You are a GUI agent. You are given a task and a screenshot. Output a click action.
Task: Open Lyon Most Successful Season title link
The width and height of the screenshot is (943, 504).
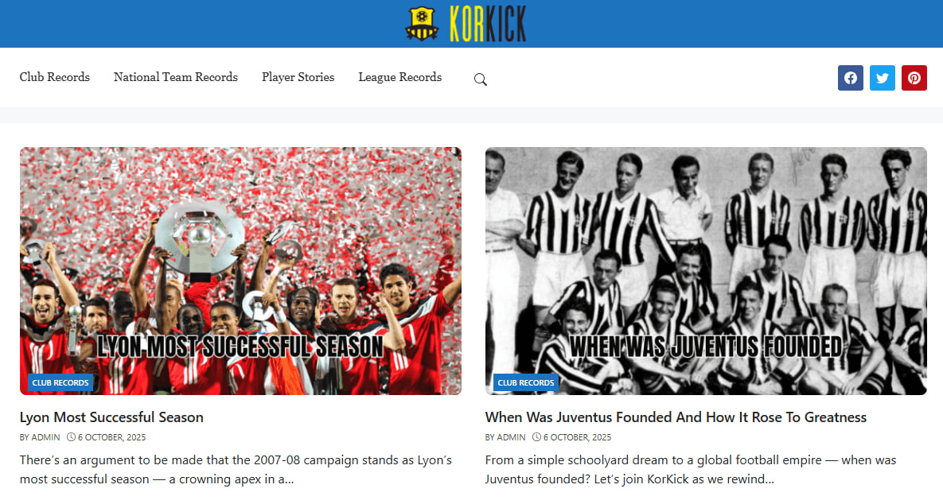pos(111,417)
